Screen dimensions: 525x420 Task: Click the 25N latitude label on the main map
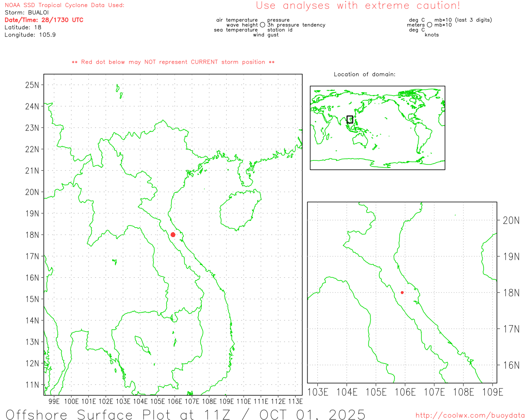coord(32,85)
